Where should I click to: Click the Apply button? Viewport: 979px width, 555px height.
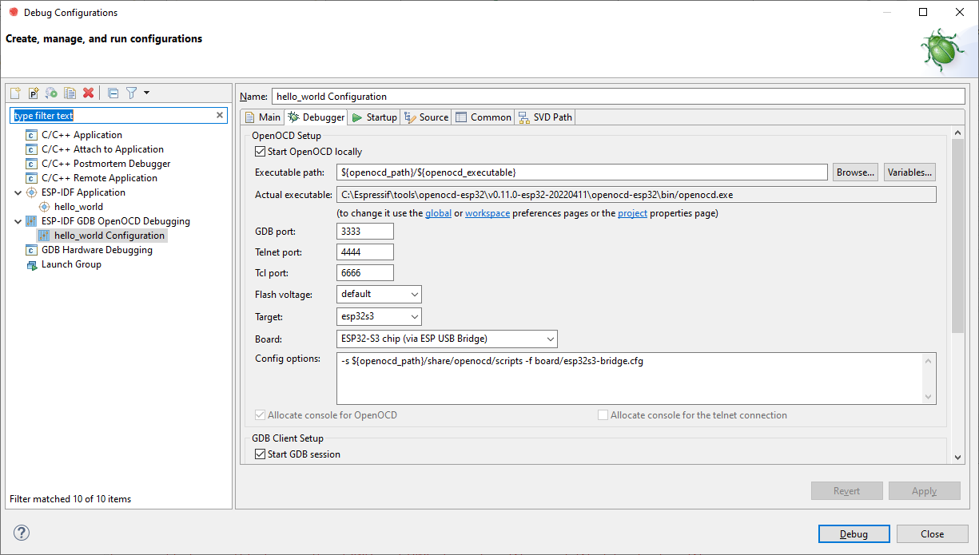pos(924,491)
